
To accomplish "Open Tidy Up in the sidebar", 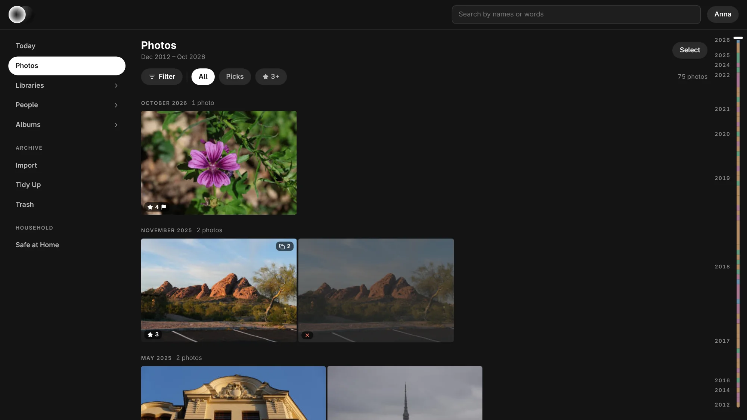I will [67, 185].
